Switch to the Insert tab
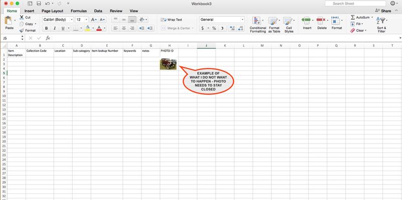 point(29,11)
